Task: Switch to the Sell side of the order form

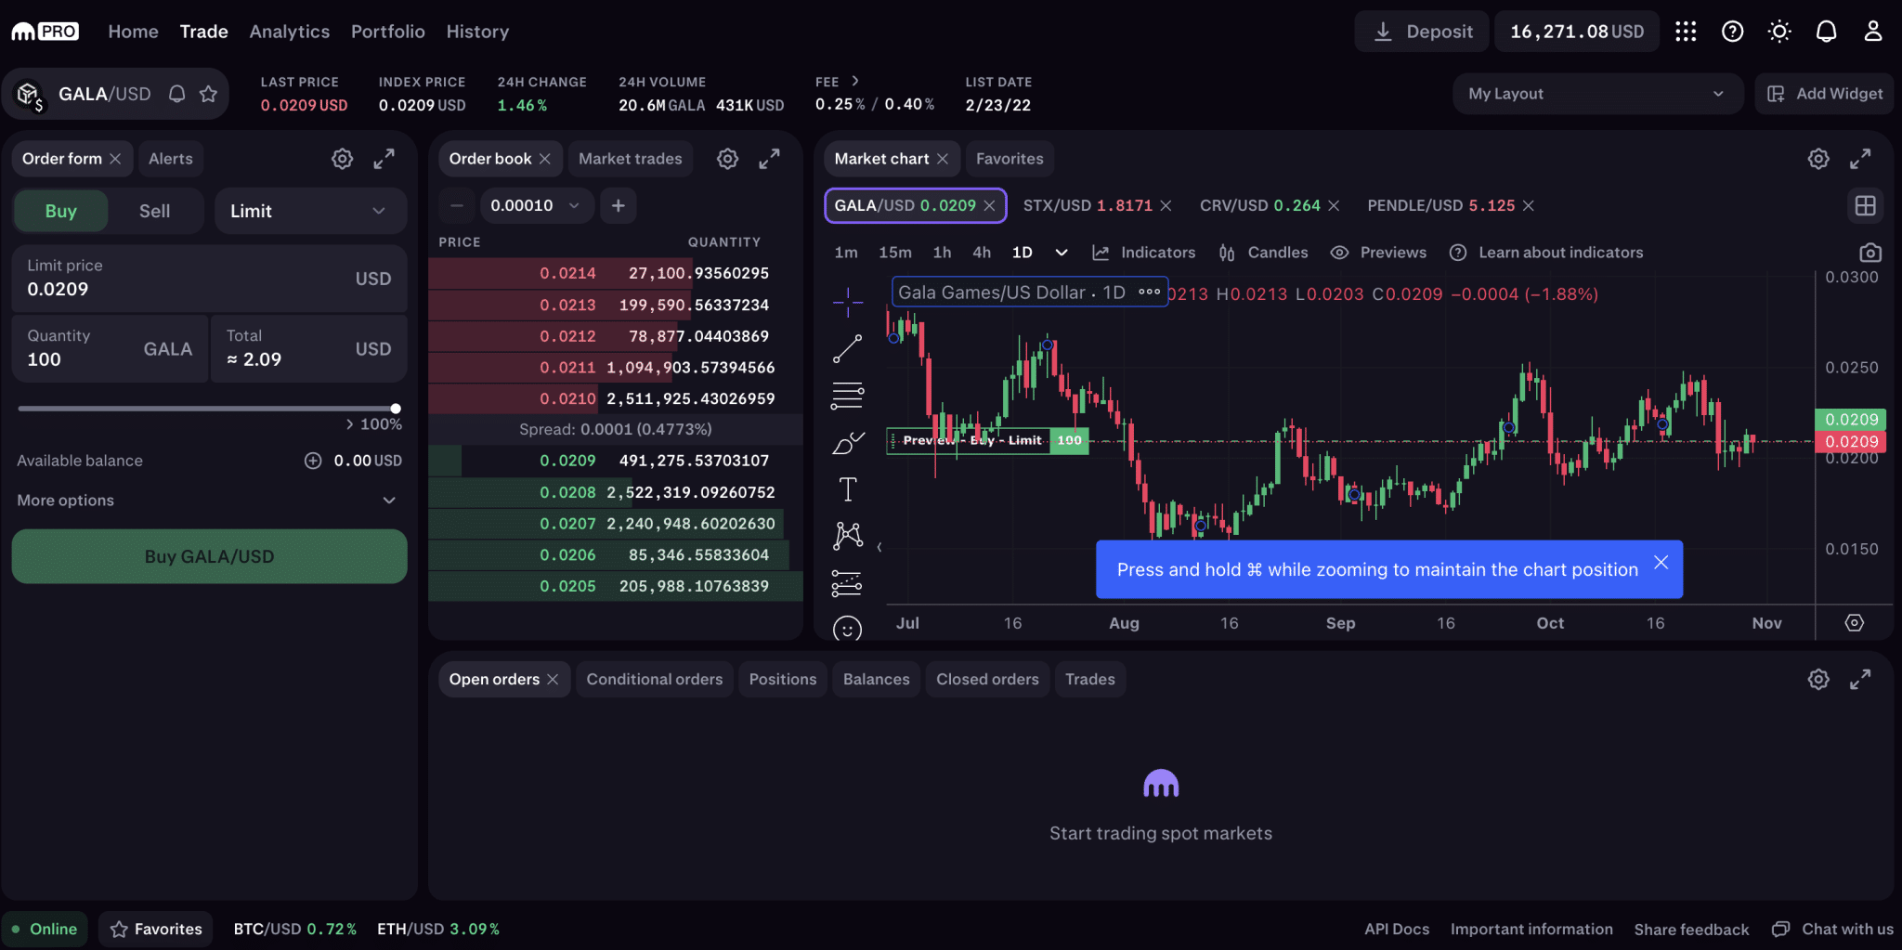Action: point(154,210)
